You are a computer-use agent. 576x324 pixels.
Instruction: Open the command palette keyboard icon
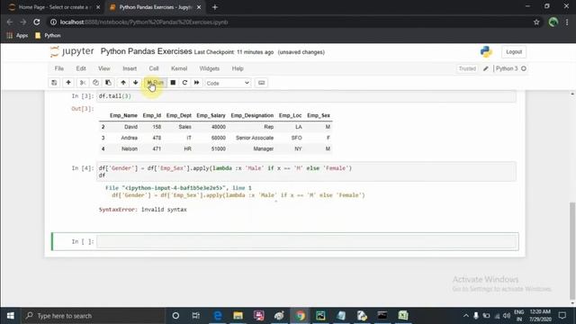[x=262, y=83]
